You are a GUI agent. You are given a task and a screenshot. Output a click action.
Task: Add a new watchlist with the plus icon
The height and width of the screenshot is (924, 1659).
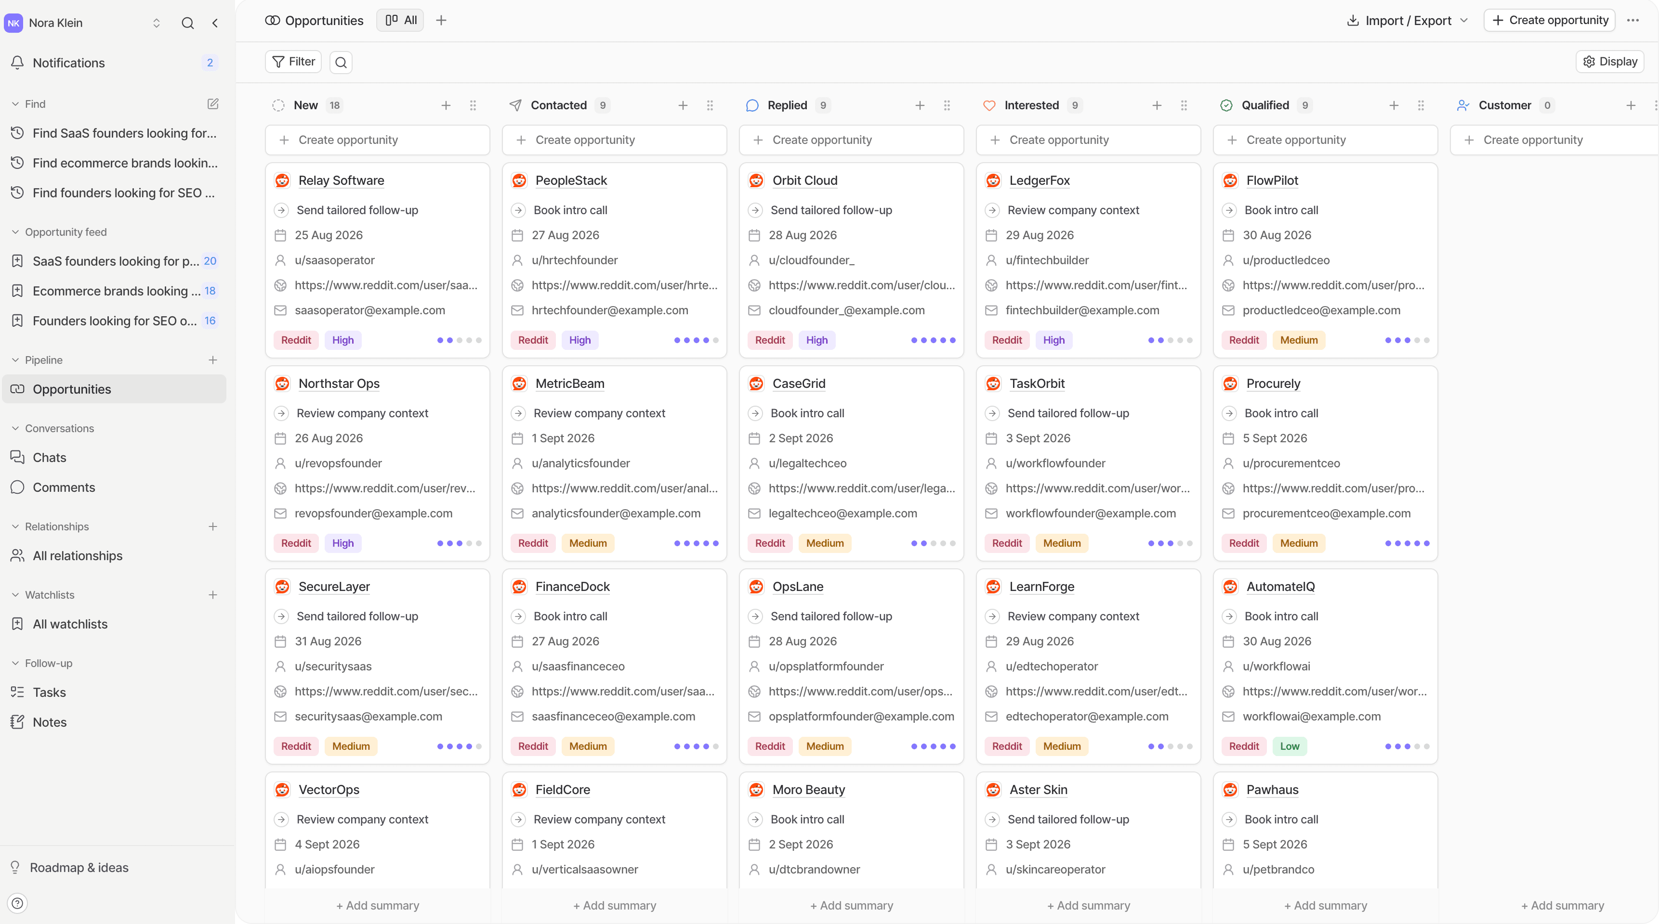(x=212, y=594)
